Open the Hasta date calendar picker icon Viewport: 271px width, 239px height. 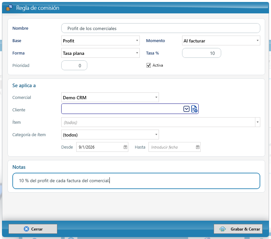198,147
